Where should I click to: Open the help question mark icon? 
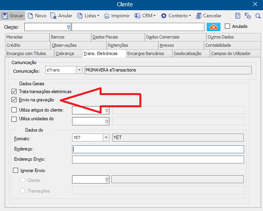238,16
